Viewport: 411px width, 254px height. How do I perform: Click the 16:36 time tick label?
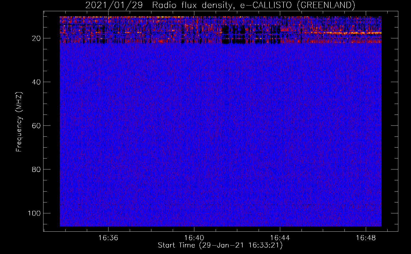pyautogui.click(x=108, y=238)
